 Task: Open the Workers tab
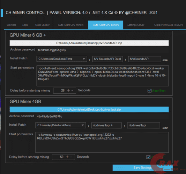[12, 25]
